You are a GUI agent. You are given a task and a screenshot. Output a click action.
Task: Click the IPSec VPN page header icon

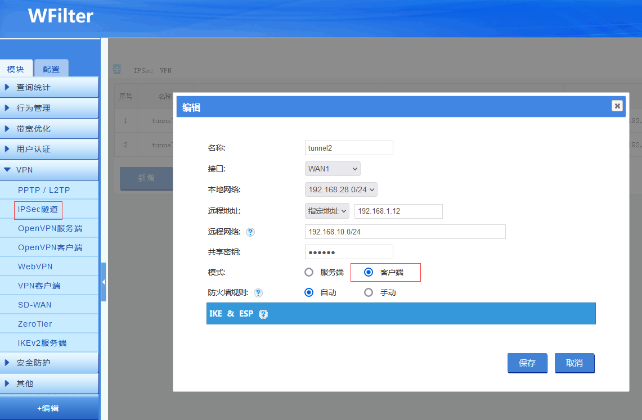[x=117, y=70]
